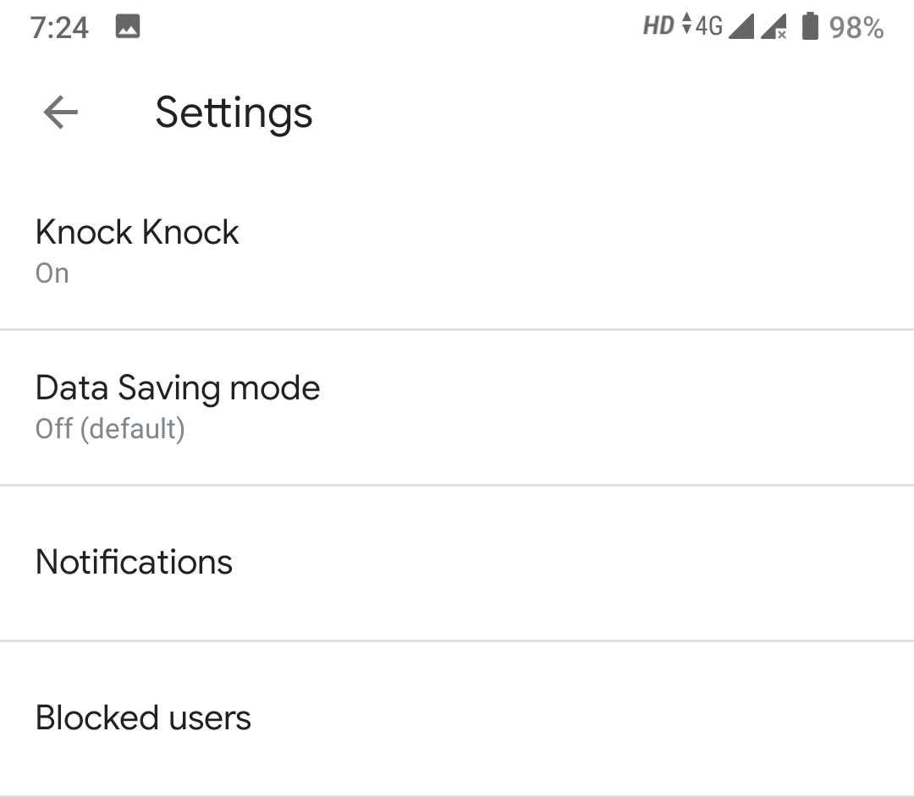Tap the Off (default) subtitle text
The height and width of the screenshot is (797, 914).
(110, 429)
